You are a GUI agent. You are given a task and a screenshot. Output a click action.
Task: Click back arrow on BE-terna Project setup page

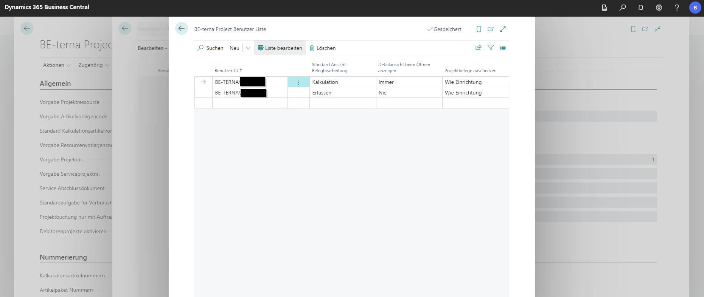[x=27, y=28]
